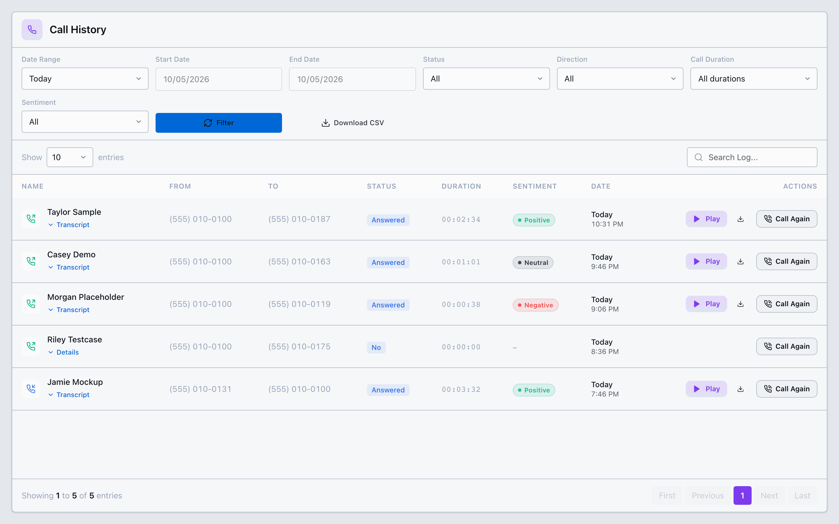Apply filters with the Filter button
The height and width of the screenshot is (524, 839).
(218, 123)
